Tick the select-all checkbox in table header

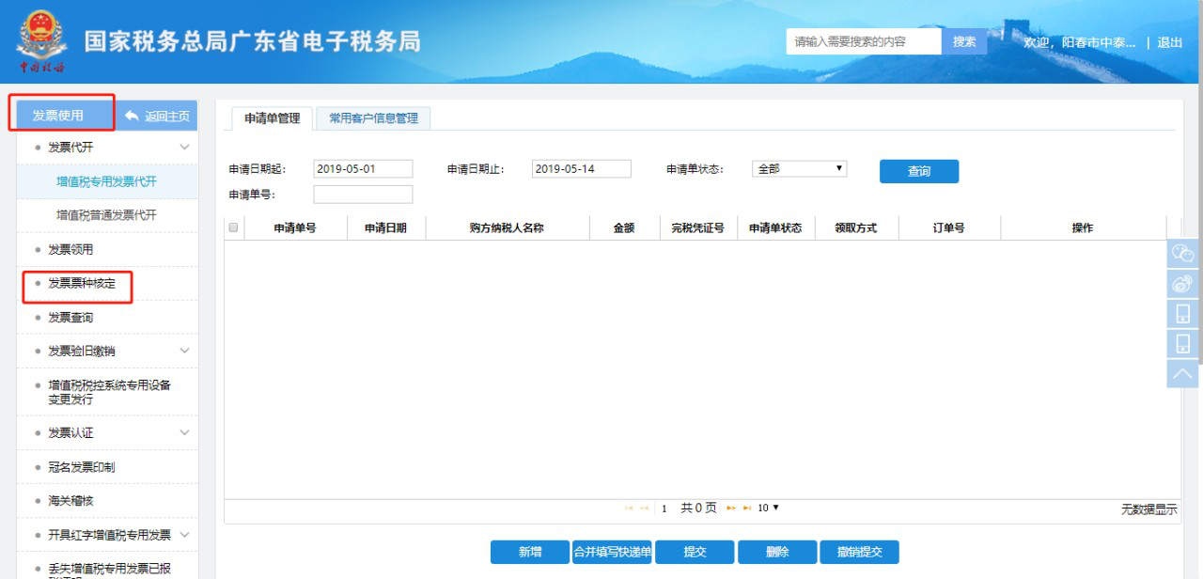point(233,227)
